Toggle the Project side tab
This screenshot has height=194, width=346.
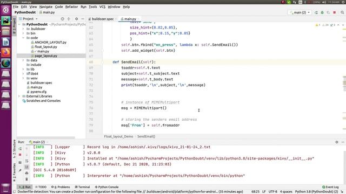tap(15, 26)
